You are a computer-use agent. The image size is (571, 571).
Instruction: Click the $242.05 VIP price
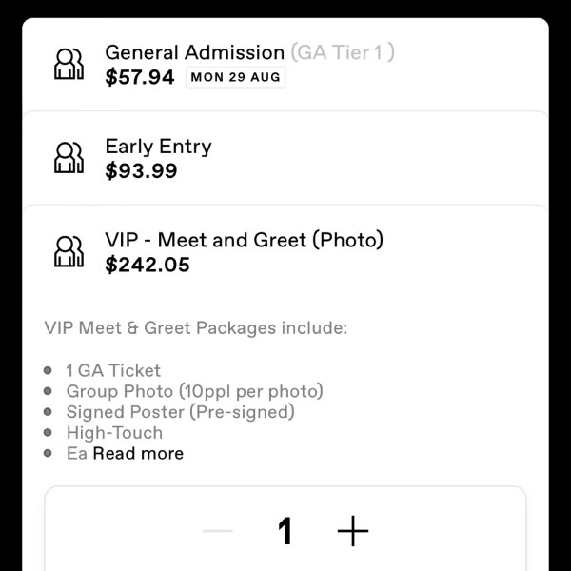pyautogui.click(x=148, y=265)
